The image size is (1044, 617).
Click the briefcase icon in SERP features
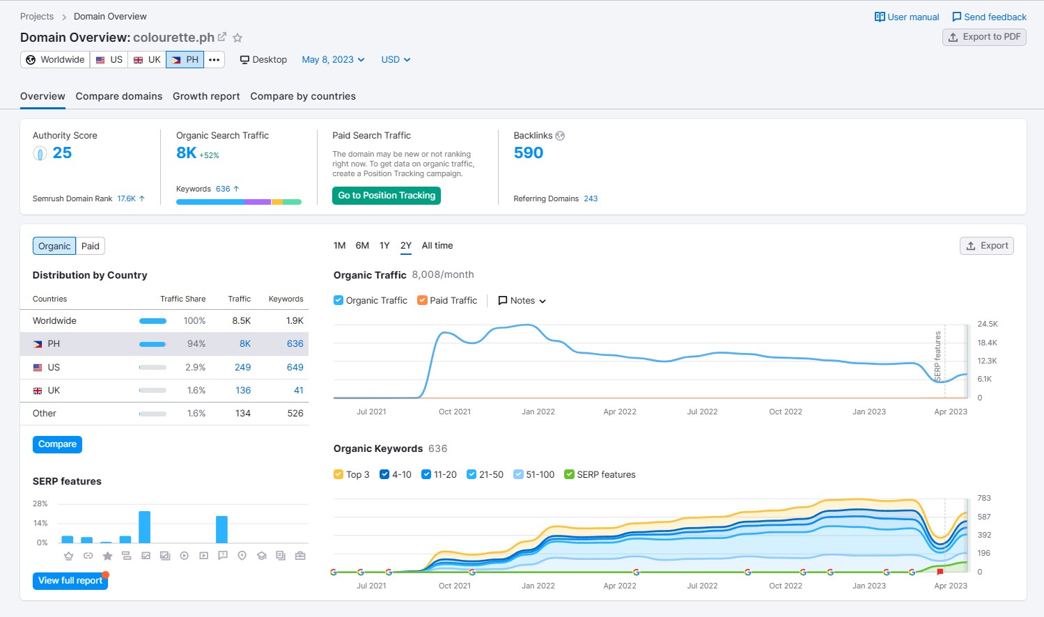pos(300,556)
